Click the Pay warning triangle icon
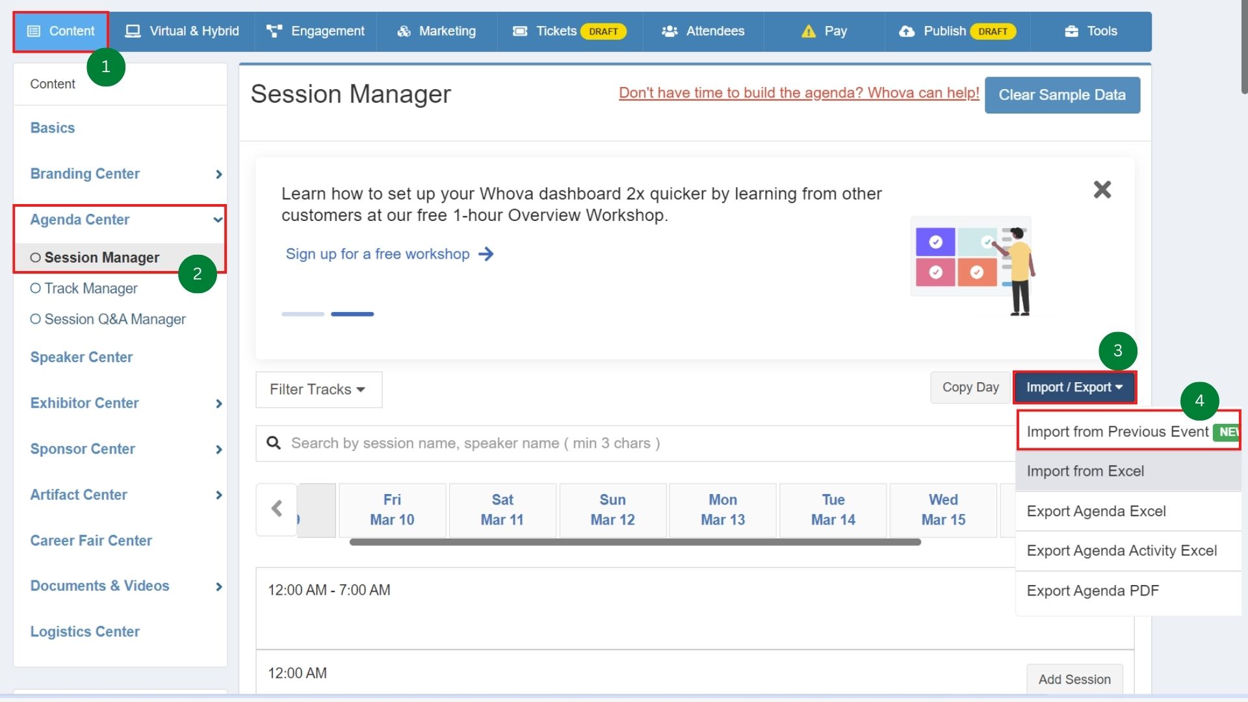The width and height of the screenshot is (1248, 702). 808,31
